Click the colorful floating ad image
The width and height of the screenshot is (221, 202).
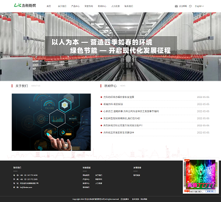200,174
